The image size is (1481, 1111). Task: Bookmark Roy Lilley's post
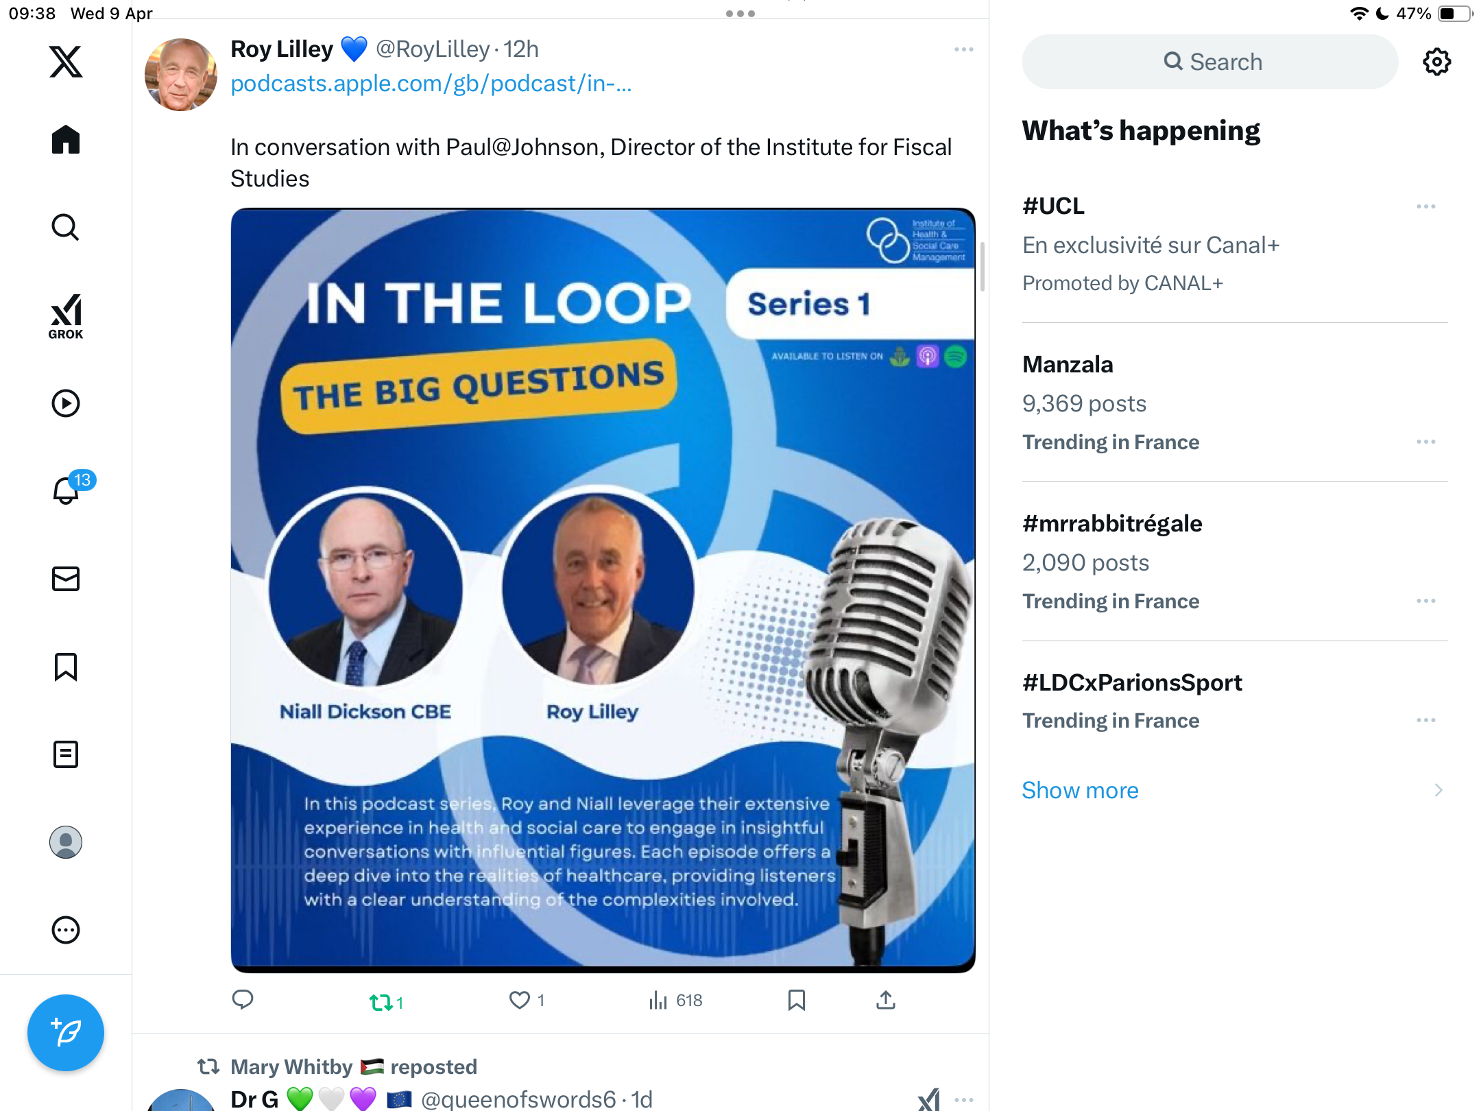796,1000
